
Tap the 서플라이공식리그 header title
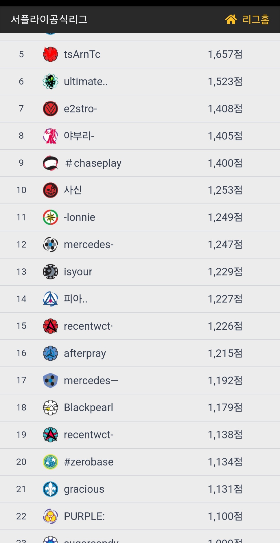coord(49,19)
